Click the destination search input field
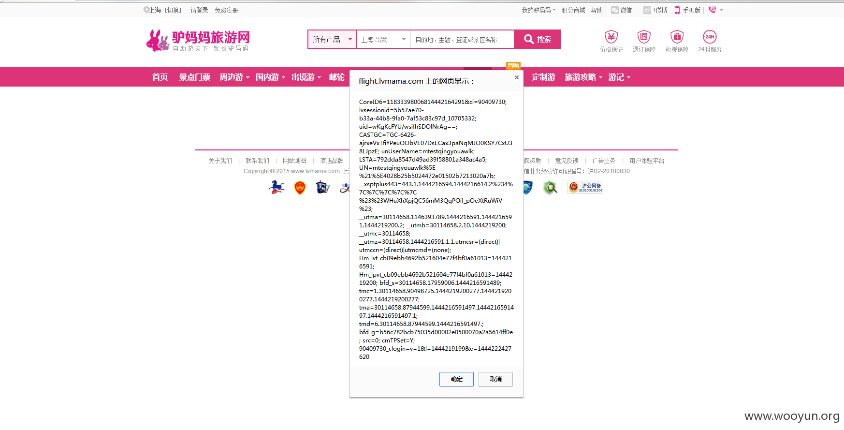Screen dimensions: 844x430 462,39
